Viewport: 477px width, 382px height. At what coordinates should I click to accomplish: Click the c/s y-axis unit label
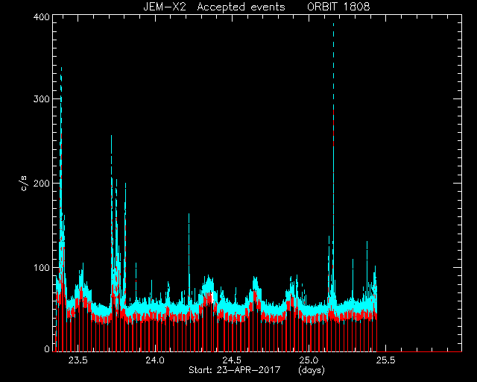point(24,184)
